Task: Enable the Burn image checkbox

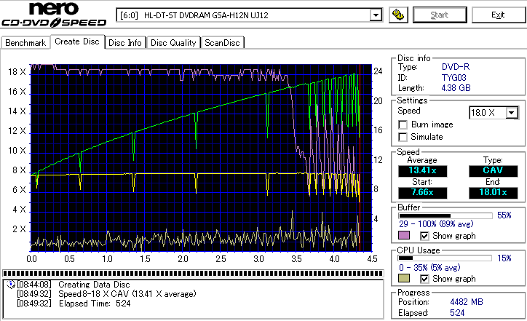Action: [403, 124]
